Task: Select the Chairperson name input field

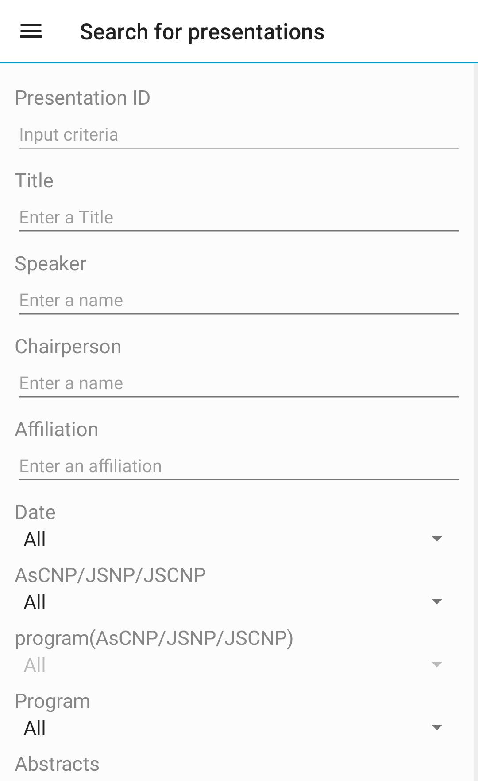Action: click(239, 383)
